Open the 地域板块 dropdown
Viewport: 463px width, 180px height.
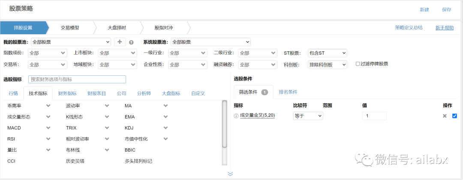coord(117,64)
